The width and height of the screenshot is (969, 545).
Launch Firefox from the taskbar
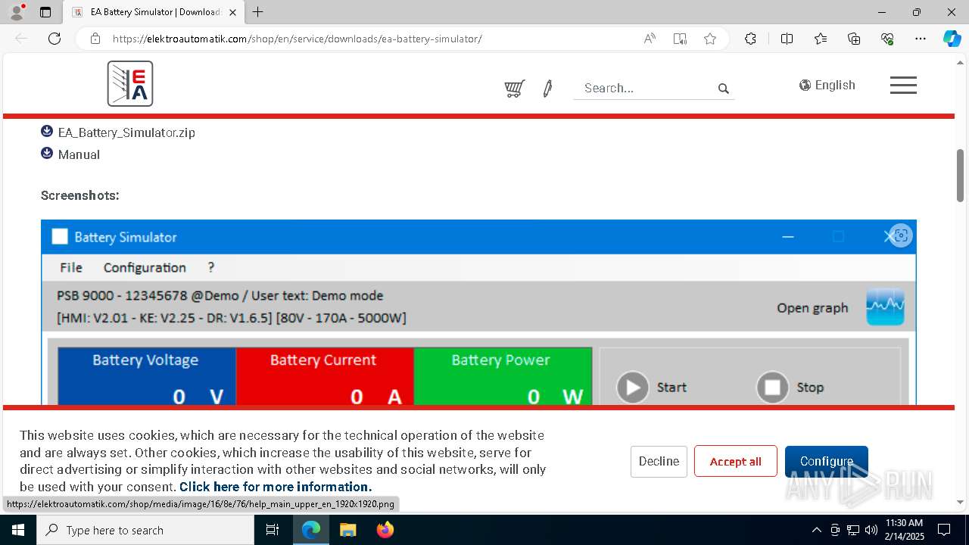[385, 530]
